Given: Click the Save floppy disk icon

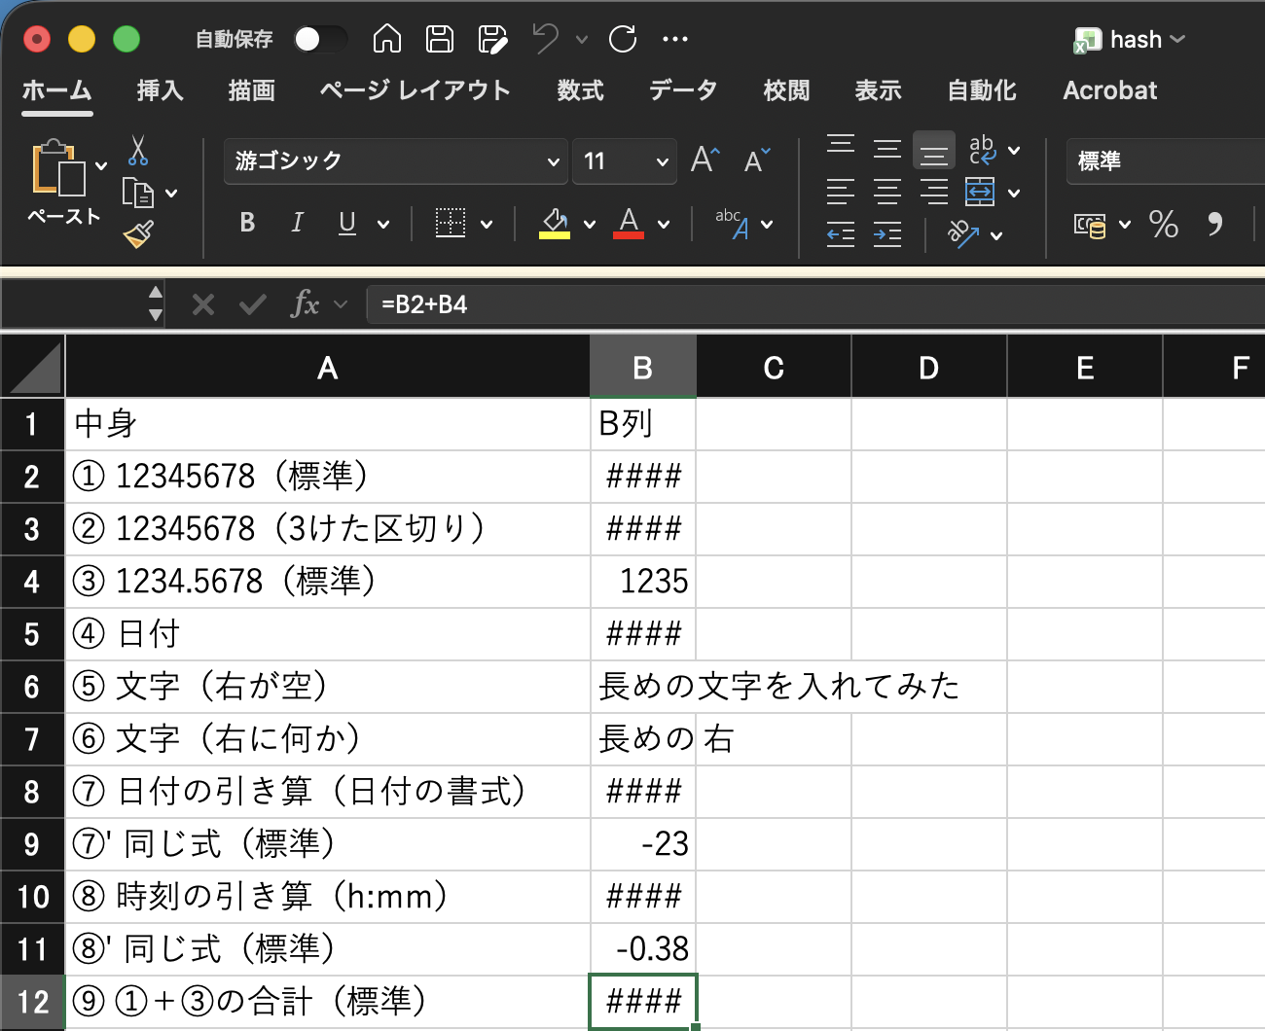Looking at the screenshot, I should 440,39.
